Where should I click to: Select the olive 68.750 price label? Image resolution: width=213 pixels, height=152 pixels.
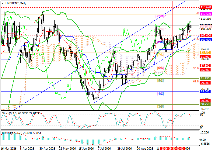pyautogui.click(x=206, y=104)
